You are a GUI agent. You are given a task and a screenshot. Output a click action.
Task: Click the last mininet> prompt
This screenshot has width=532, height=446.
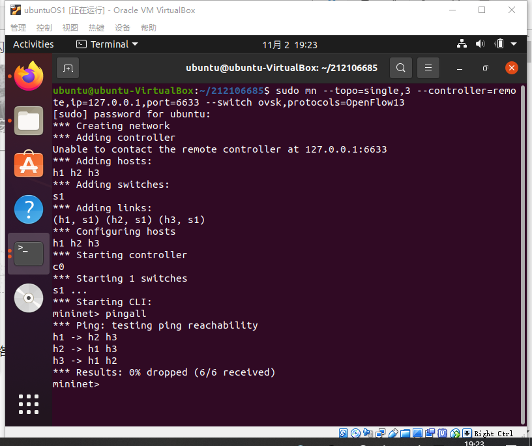tap(76, 384)
